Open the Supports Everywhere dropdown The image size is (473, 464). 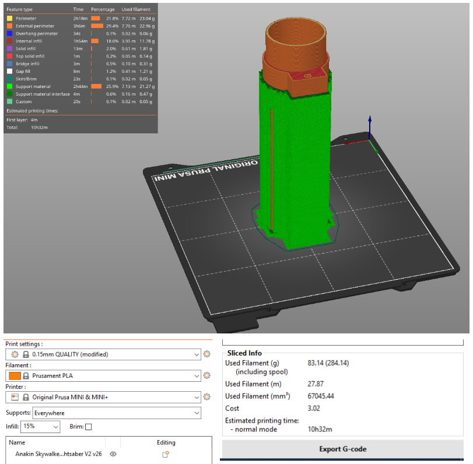(117, 413)
